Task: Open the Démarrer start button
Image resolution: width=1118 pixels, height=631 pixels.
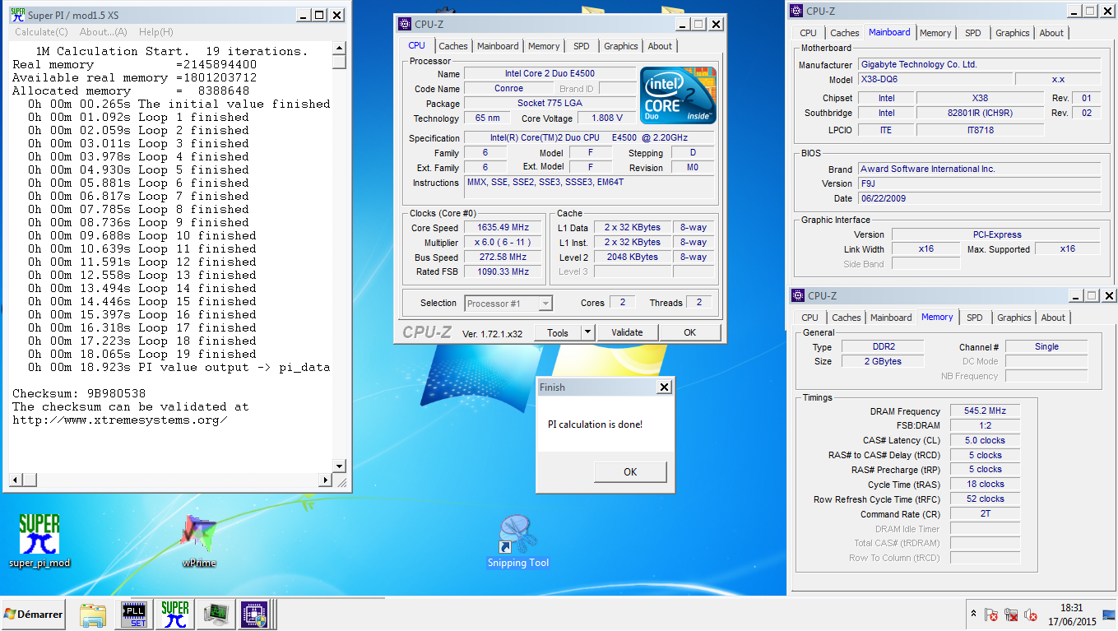Action: click(34, 614)
